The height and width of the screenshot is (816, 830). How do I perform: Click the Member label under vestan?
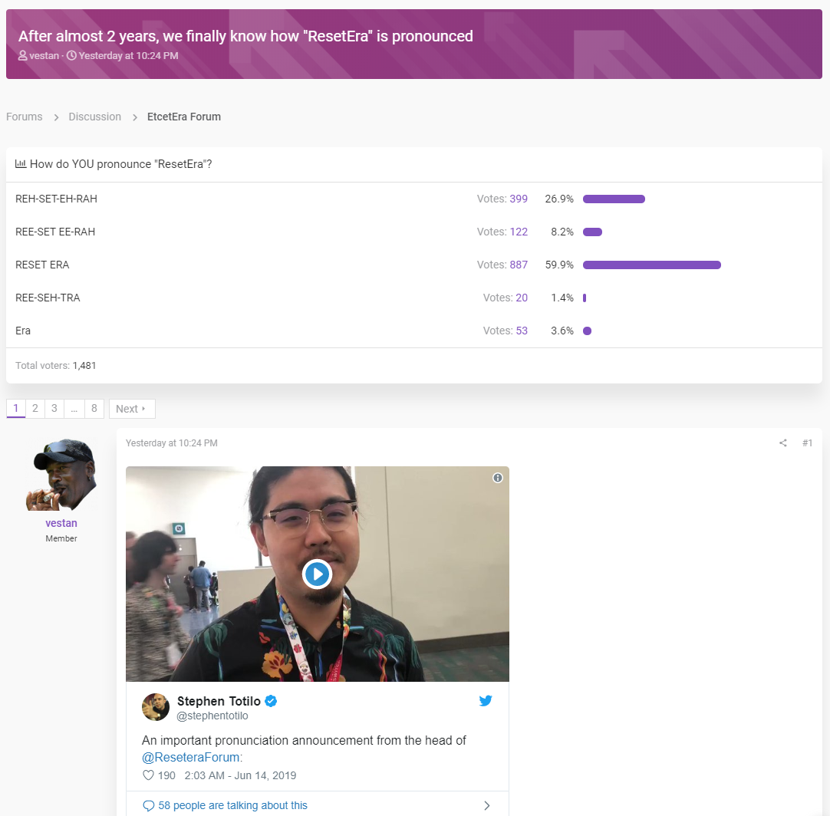(x=61, y=538)
